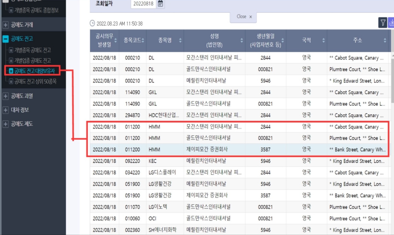The height and width of the screenshot is (235, 394).
Task: Click the 주소 column header
Action: 358,40
